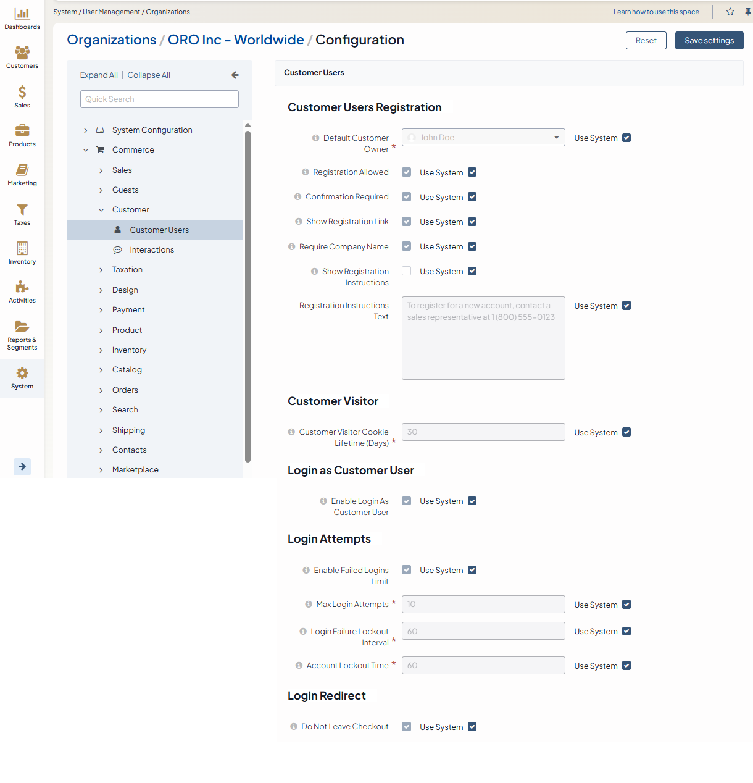
Task: Click info icon beside Customer Visitor Cookie Lifetime
Action: coord(291,432)
